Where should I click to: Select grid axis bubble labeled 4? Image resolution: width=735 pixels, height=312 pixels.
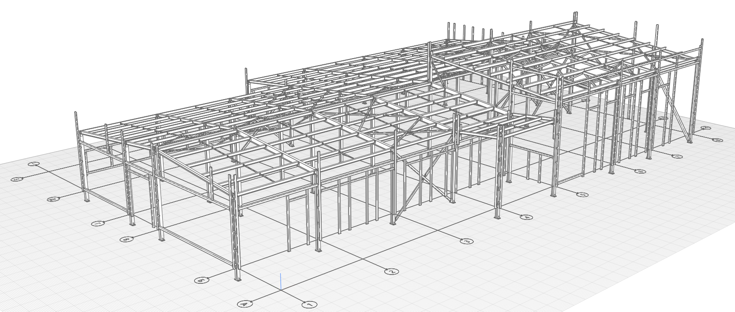coord(526,217)
